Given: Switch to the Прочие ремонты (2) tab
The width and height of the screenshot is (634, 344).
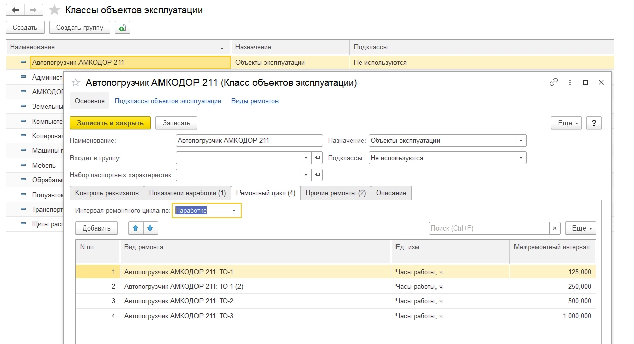Looking at the screenshot, I should pos(336,193).
